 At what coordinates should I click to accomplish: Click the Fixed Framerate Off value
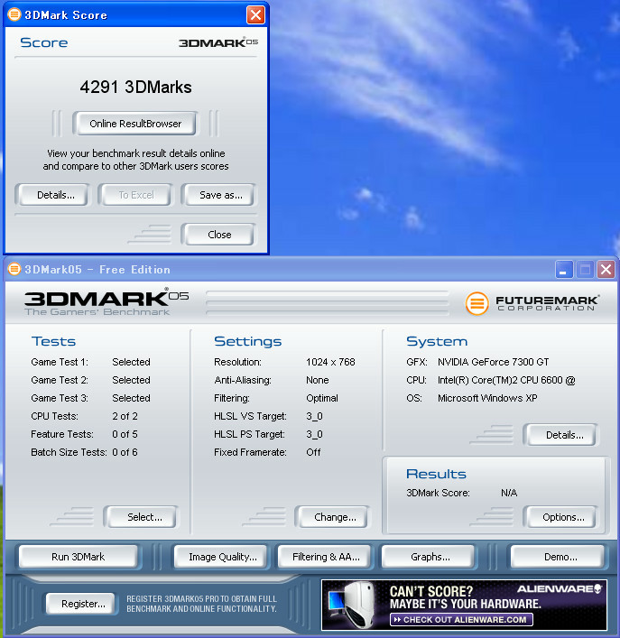313,452
